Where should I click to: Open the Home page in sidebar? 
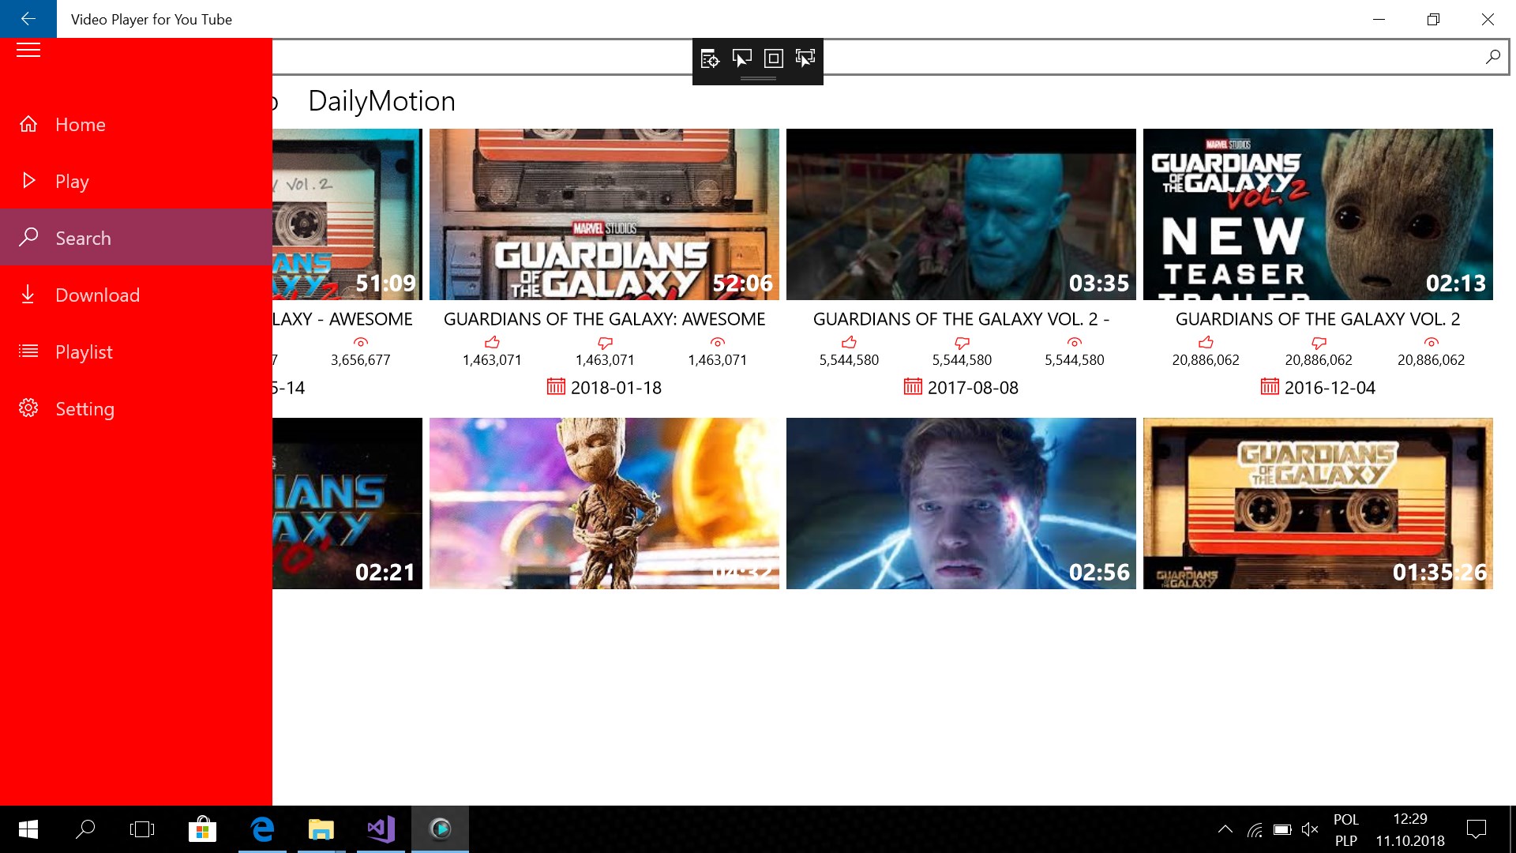click(x=80, y=125)
